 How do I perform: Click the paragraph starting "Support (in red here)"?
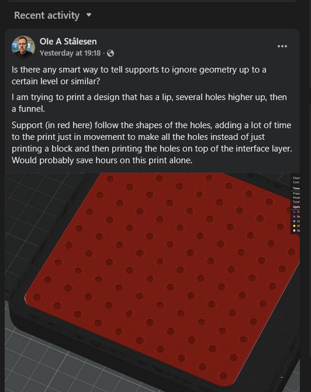coord(152,143)
